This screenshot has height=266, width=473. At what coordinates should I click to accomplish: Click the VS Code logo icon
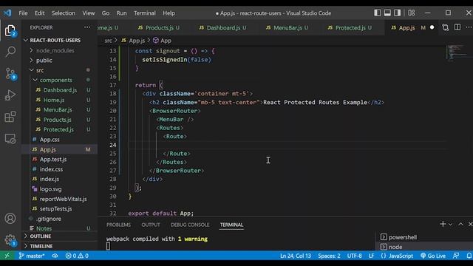click(x=7, y=13)
